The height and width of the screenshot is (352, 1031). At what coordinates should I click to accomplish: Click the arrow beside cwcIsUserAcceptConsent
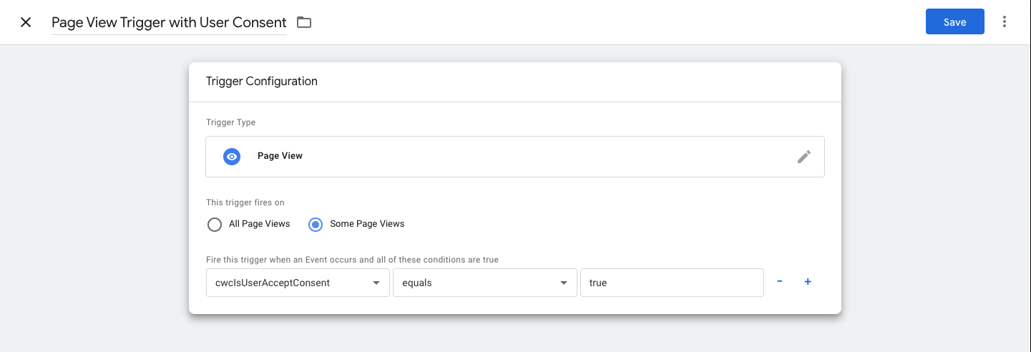coord(376,283)
